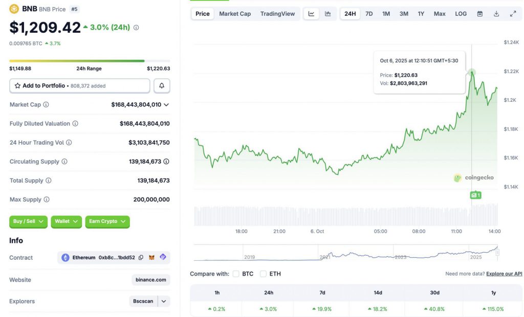Image resolution: width=524 pixels, height=317 pixels.
Task: Expand chart to fullscreen
Action: (x=513, y=14)
